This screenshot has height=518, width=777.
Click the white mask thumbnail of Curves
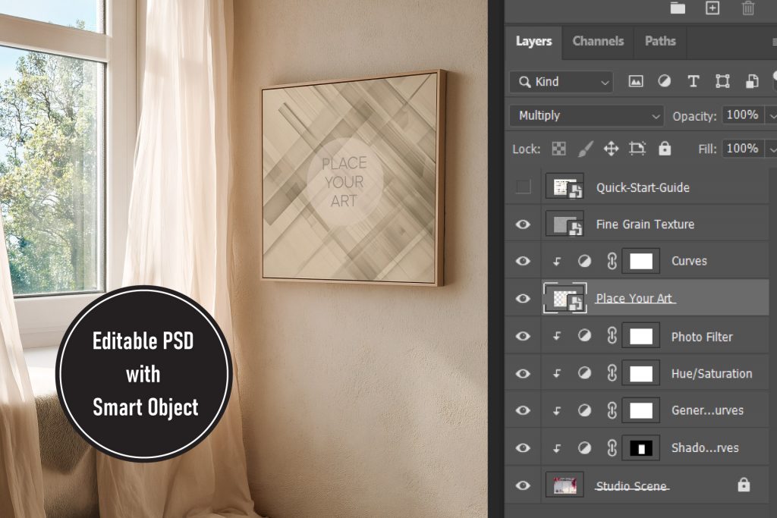(640, 261)
